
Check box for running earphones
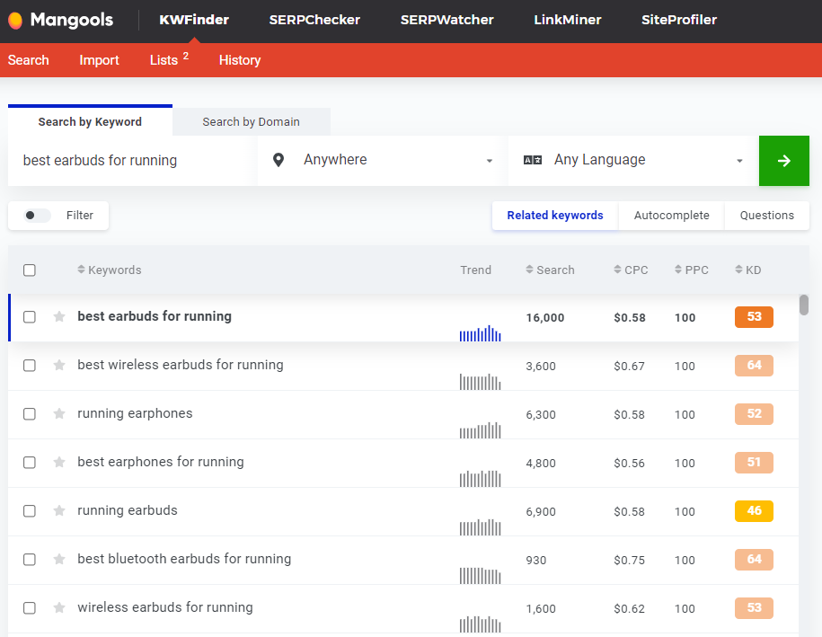click(x=30, y=413)
